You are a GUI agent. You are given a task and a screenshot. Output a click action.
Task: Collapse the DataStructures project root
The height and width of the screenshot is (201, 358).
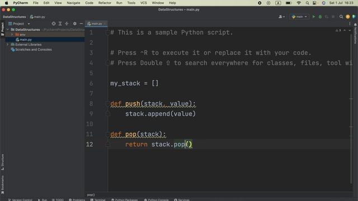(7, 30)
